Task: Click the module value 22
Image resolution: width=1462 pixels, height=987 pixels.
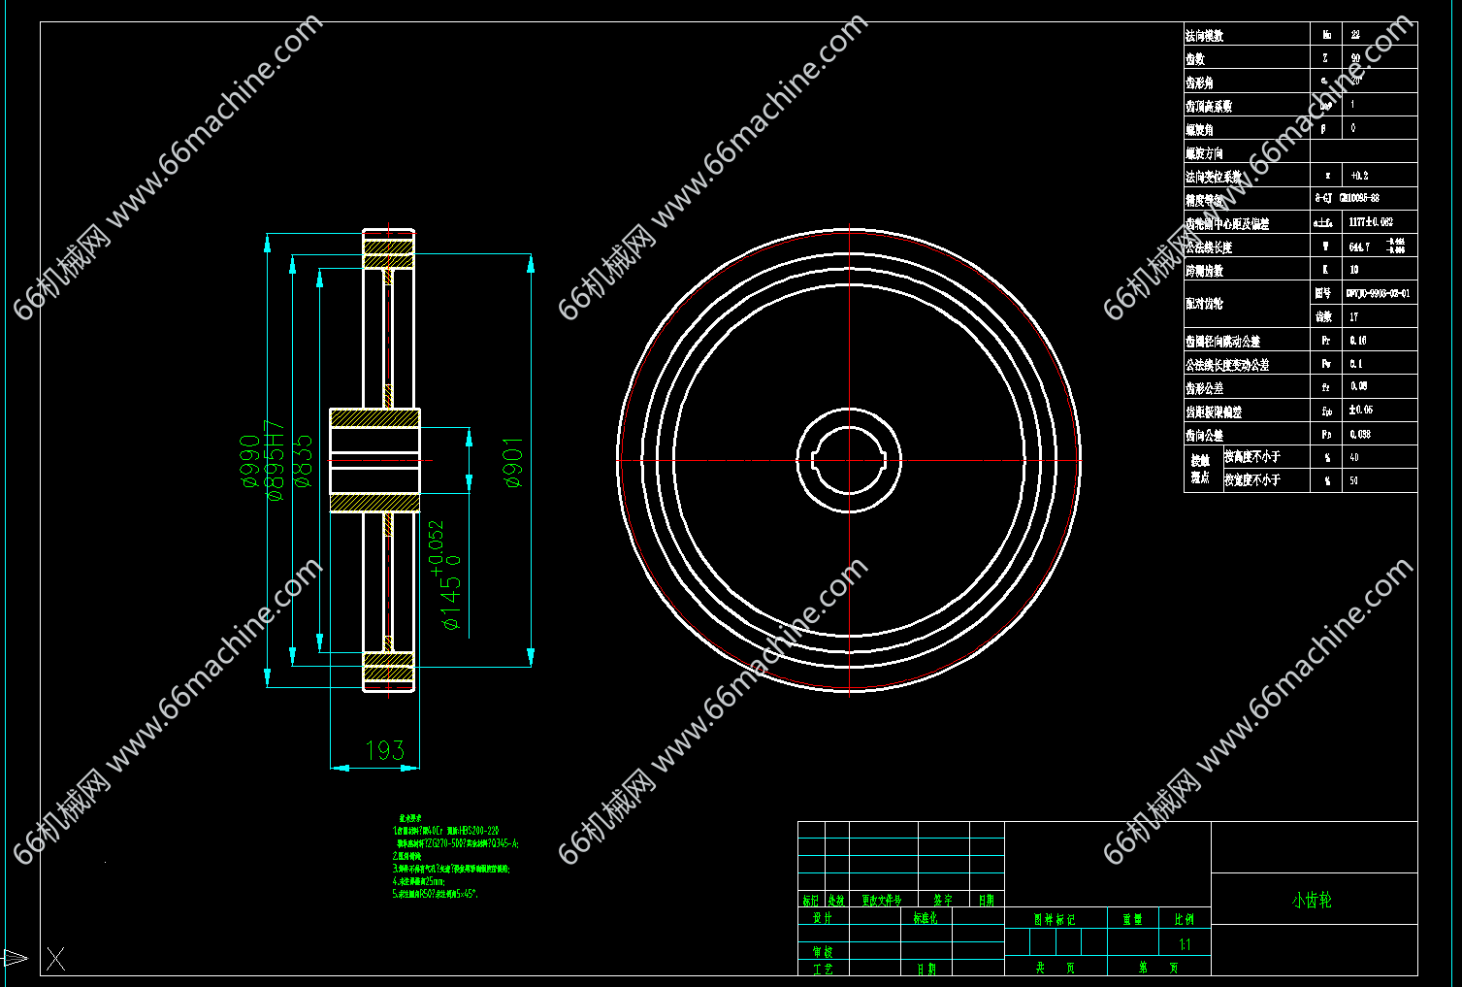Action: coord(1355,34)
